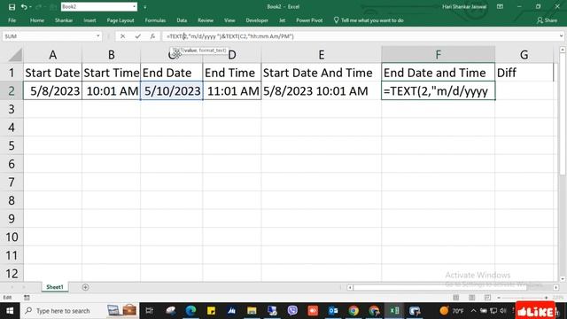Open the Windows Start menu

pos(10,311)
